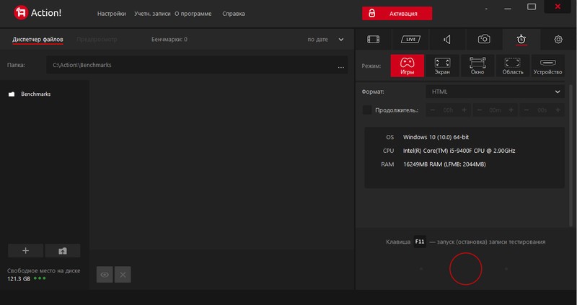Enable the Продолжитель duration checkbox
577x305 pixels.
pyautogui.click(x=367, y=110)
